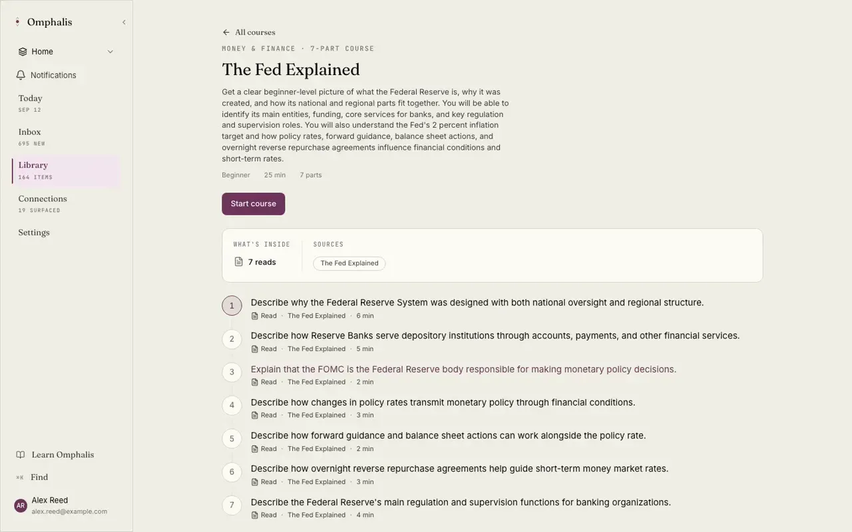The image size is (852, 532).
Task: Click the Home layers icon
Action: coord(23,51)
